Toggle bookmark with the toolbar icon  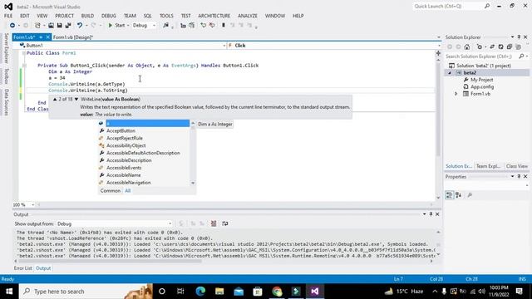(x=224, y=26)
